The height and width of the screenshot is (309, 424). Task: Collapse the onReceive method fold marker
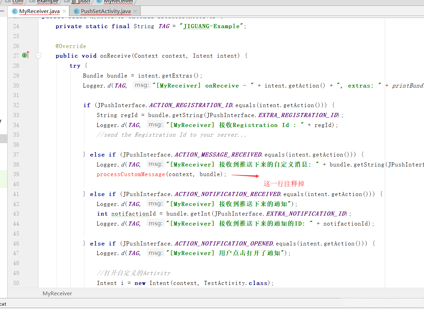coord(38,56)
